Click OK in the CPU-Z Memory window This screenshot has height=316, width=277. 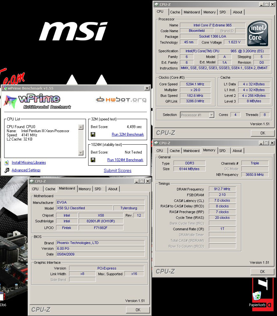click(x=262, y=272)
